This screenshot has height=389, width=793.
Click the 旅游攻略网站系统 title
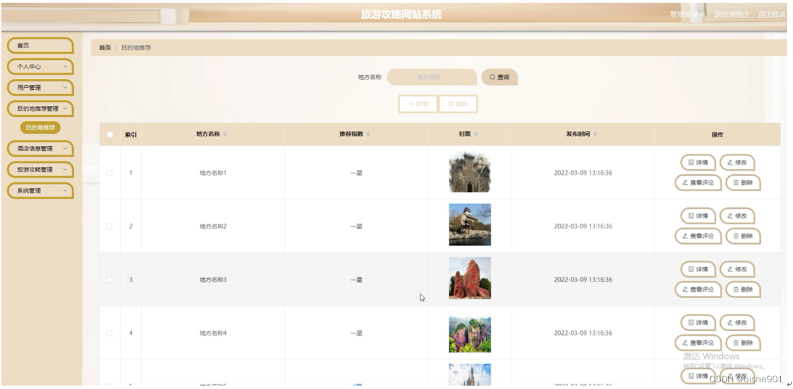pyautogui.click(x=401, y=14)
